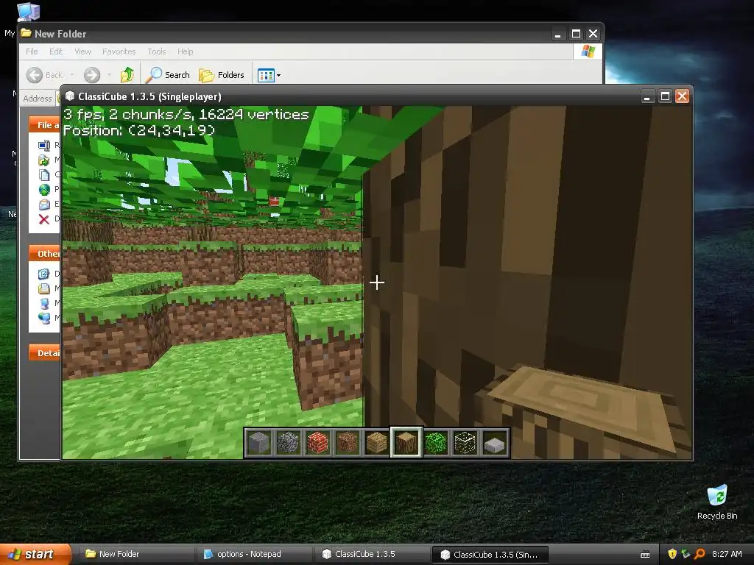Click the Forward arrow in New Folder window
The height and width of the screenshot is (565, 754).
[92, 75]
